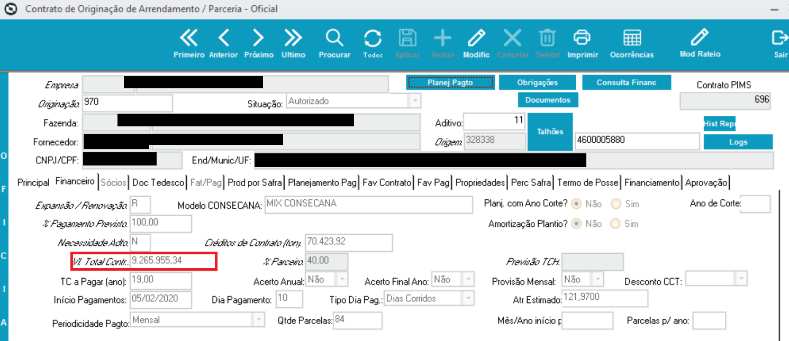This screenshot has width=789, height=341.
Task: Click the Parcelas p/ ano field
Action: [709, 320]
